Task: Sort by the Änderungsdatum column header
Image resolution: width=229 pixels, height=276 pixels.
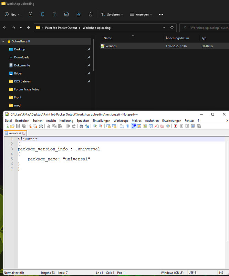Action: tap(177, 38)
